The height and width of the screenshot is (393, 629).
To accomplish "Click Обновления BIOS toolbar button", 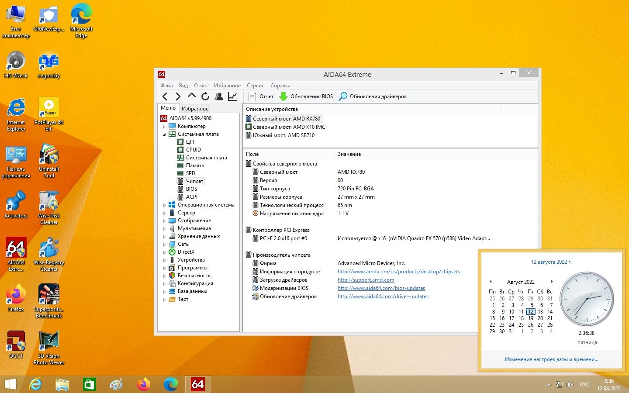I will pyautogui.click(x=306, y=97).
